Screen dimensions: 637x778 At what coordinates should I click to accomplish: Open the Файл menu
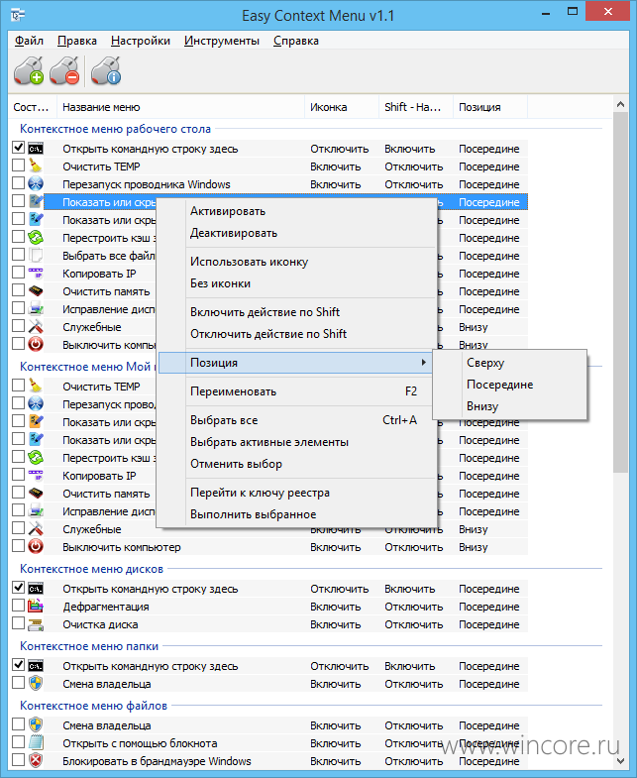point(29,41)
